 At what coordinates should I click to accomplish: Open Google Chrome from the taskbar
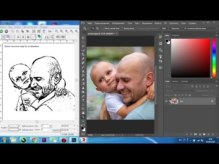tap(34, 140)
